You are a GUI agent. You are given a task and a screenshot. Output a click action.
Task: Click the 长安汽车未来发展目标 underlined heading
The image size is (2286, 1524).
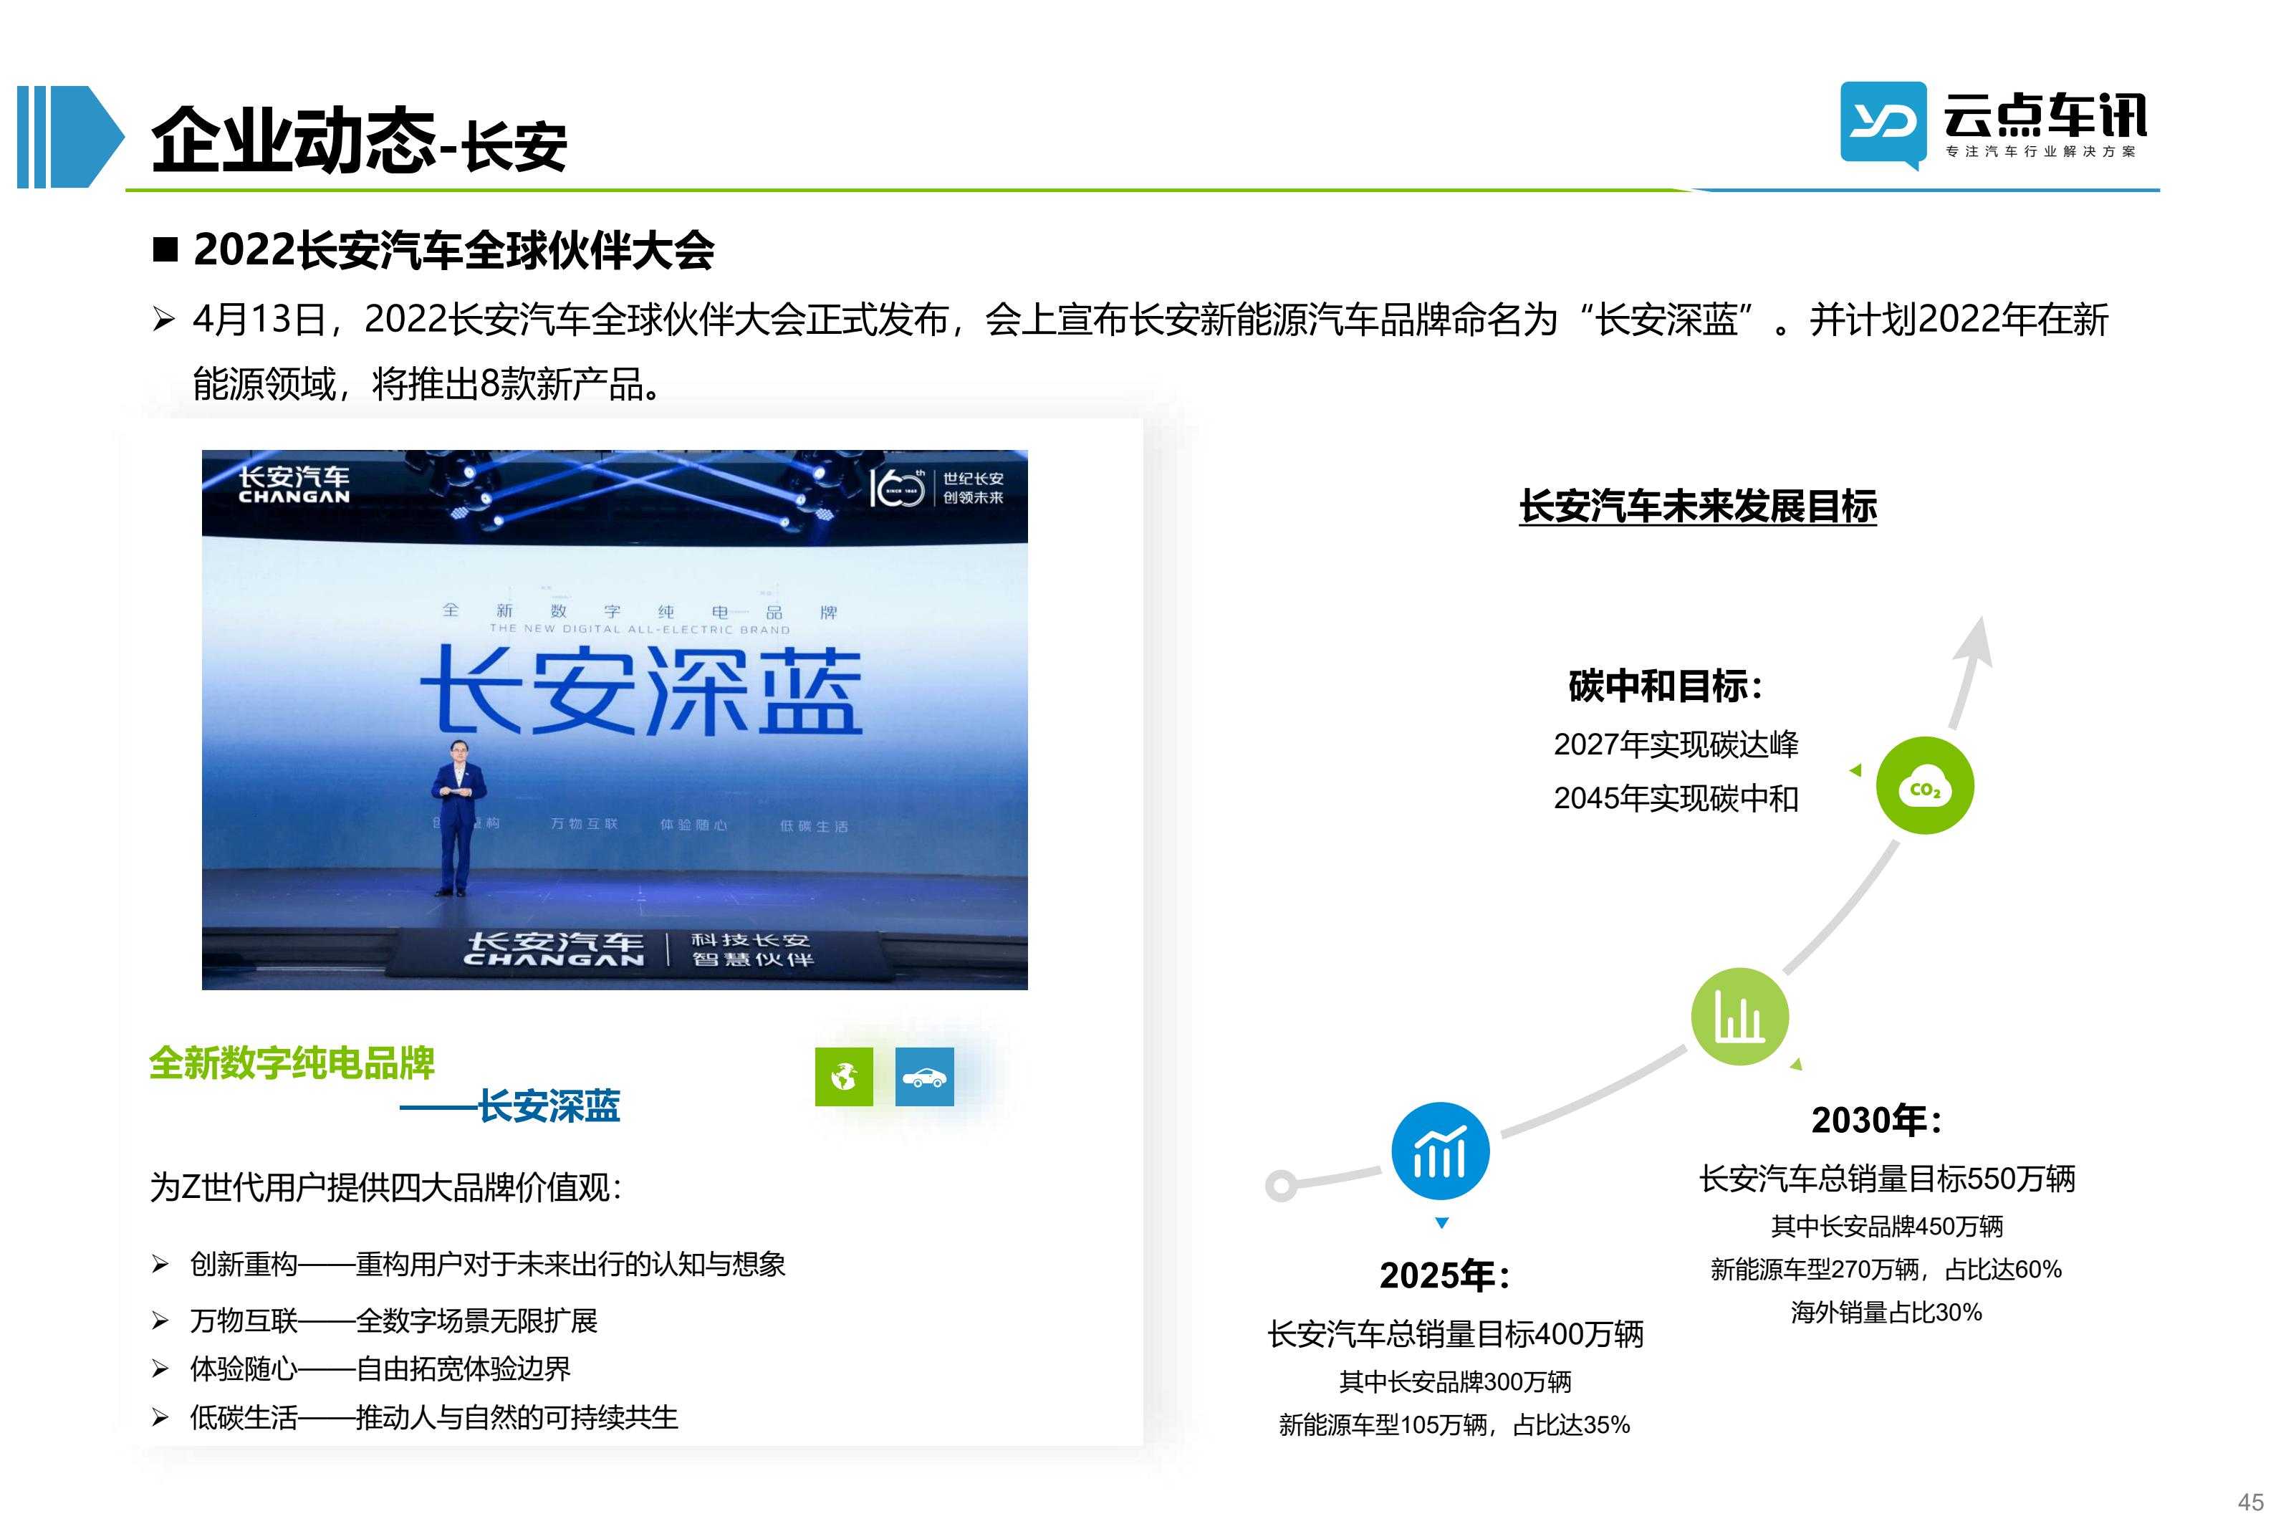tap(1697, 507)
